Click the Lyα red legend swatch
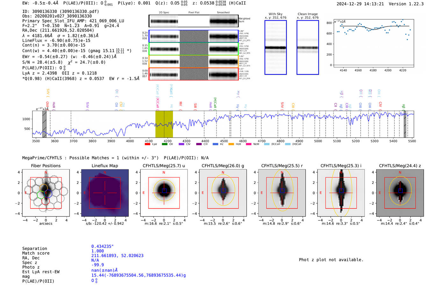Image resolution: width=446 pixels, height=303 pixels. click(147, 144)
